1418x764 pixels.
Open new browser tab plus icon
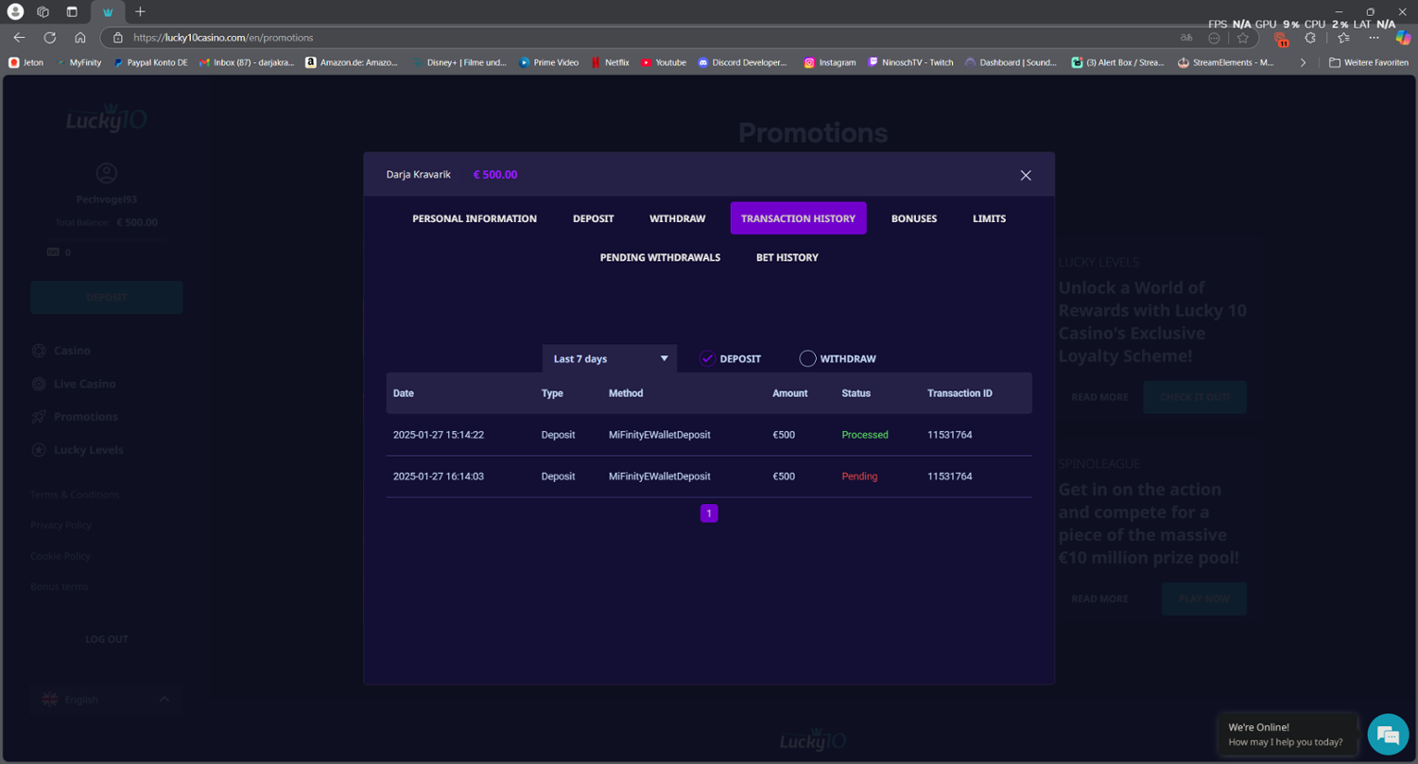click(140, 11)
